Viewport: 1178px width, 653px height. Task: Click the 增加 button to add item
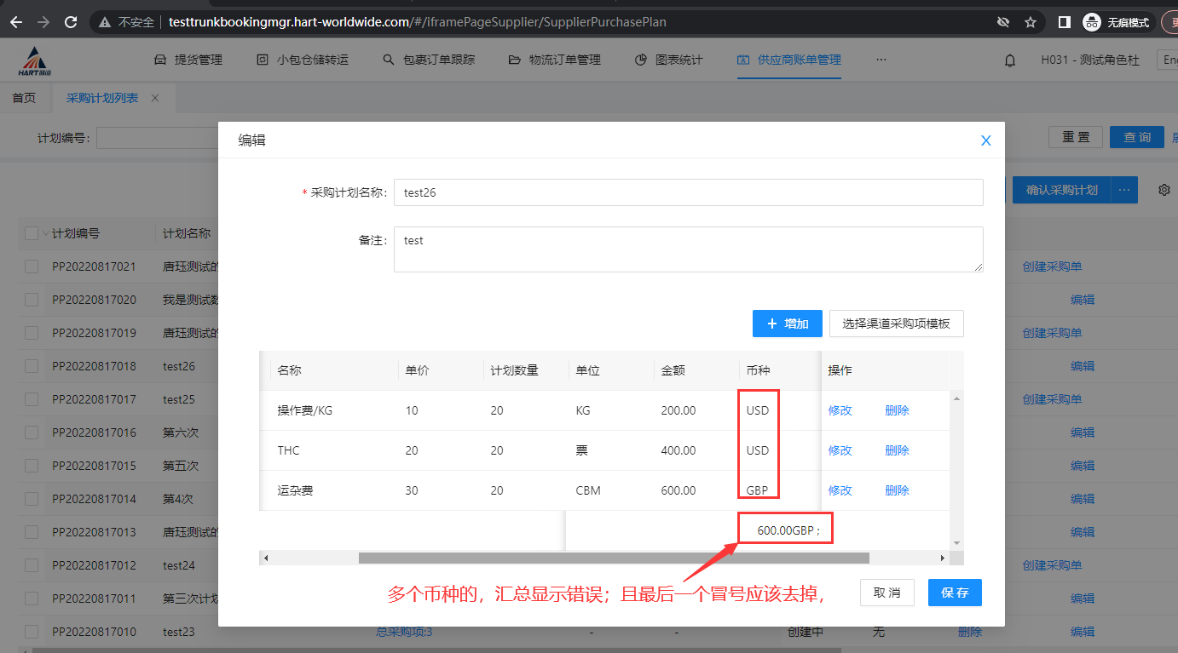[x=787, y=324]
